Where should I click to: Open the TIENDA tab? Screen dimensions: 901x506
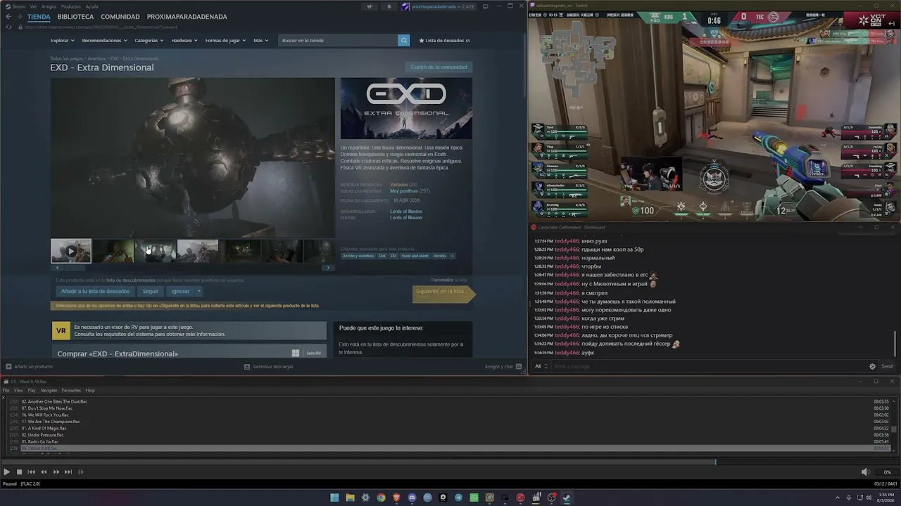pos(39,17)
